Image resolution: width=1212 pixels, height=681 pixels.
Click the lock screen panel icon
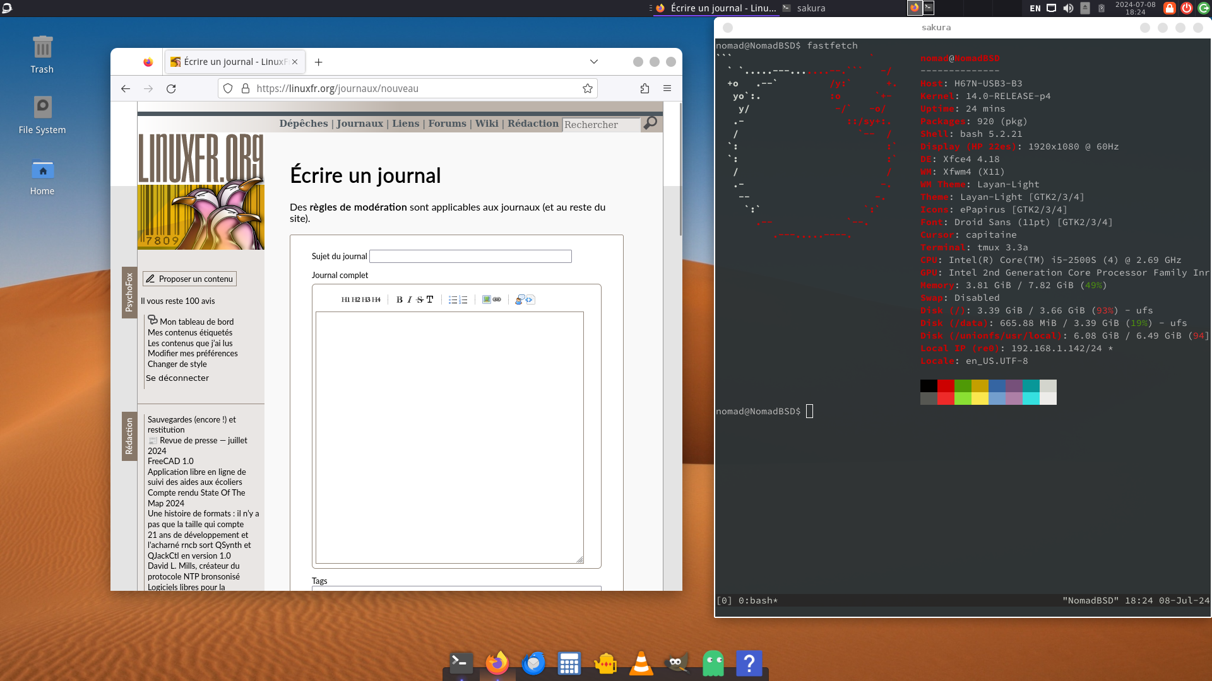pos(1170,8)
